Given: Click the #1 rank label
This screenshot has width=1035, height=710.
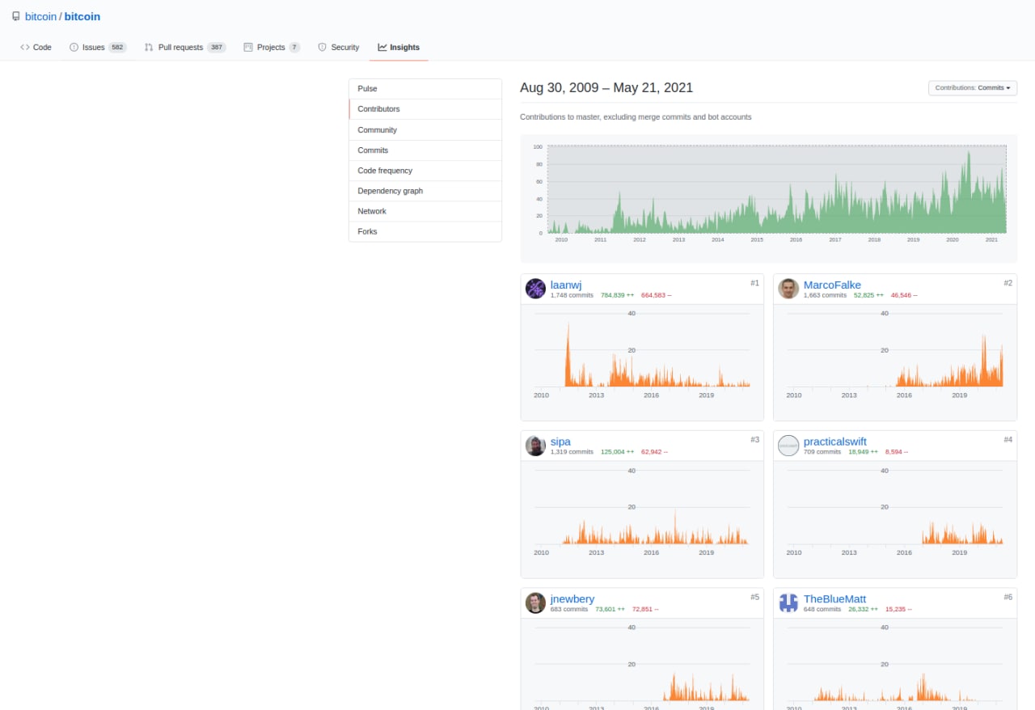Looking at the screenshot, I should coord(754,283).
